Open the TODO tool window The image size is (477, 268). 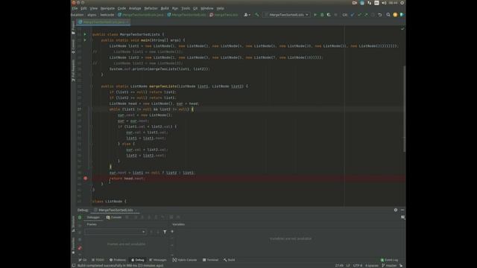(x=98, y=260)
